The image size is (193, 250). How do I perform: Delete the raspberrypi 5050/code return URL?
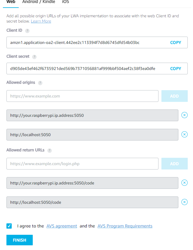coord(185,183)
